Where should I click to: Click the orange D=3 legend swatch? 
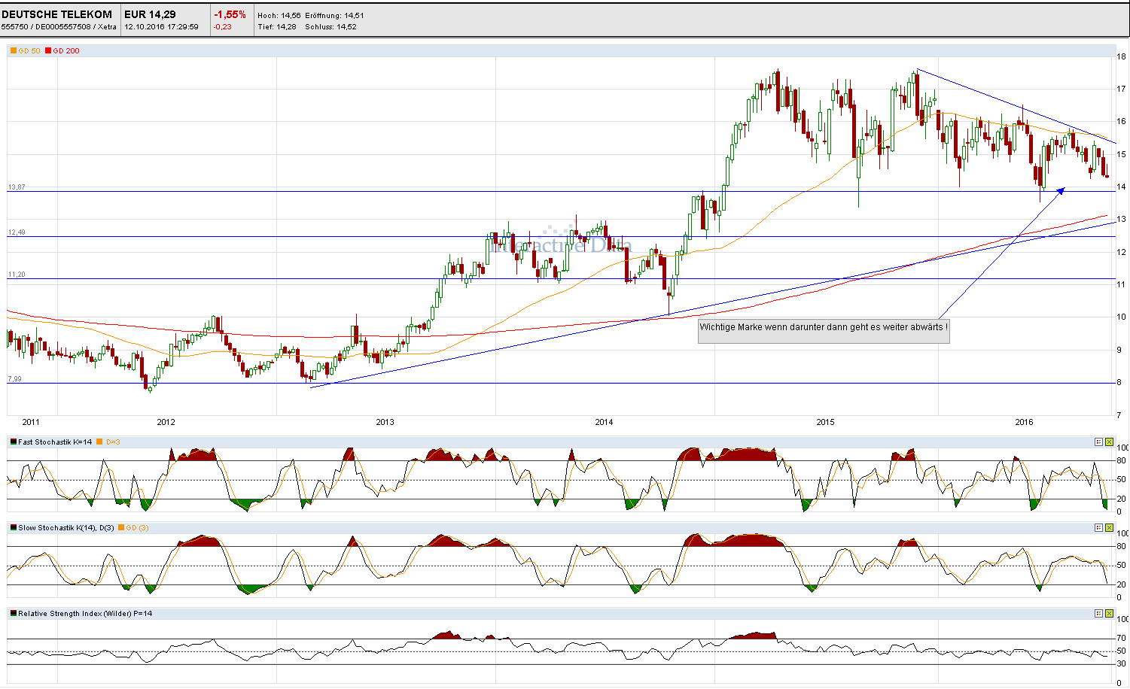click(x=99, y=442)
